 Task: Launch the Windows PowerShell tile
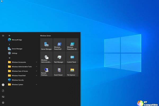pyautogui.click(x=59, y=45)
